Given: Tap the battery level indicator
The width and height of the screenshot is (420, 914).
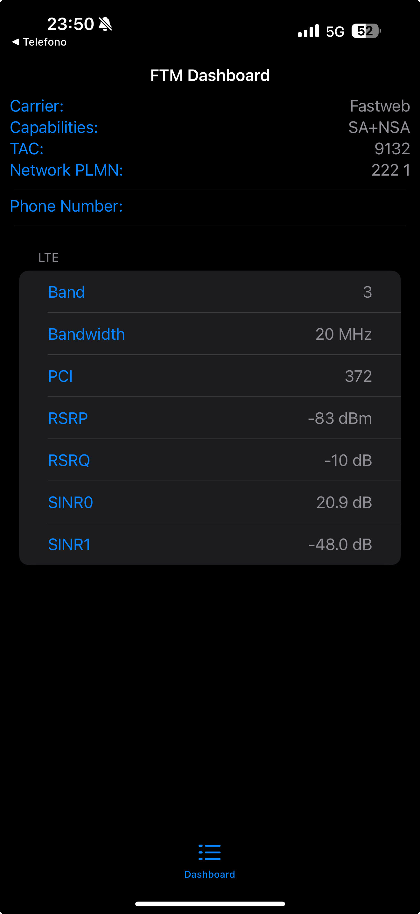Looking at the screenshot, I should [366, 31].
